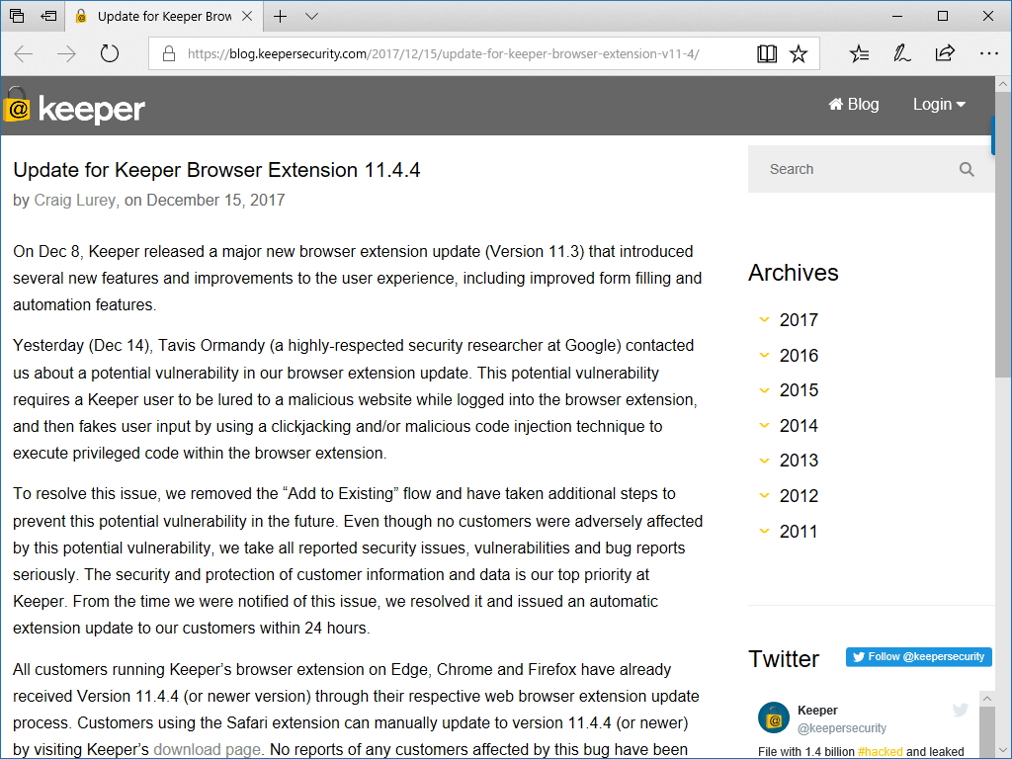Screen dimensions: 1012x759
Task: Enable Reading view book icon
Action: [x=767, y=53]
